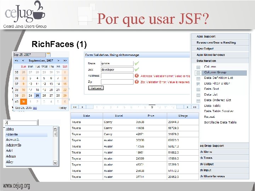The width and height of the screenshot is (255, 191).
Task: Select page 9 in data scroller
Action: click(152, 107)
